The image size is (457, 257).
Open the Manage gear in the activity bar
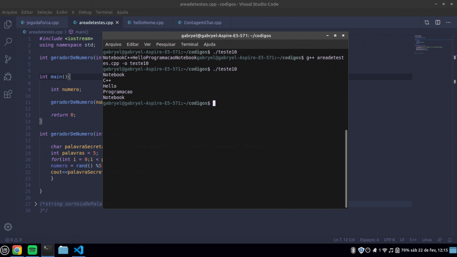8,227
